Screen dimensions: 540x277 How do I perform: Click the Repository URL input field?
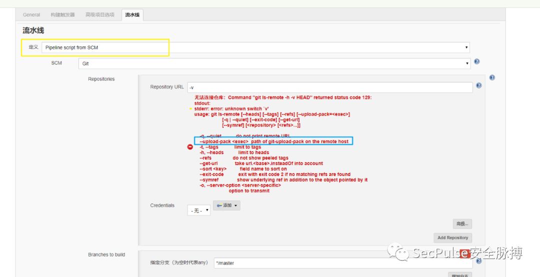pyautogui.click(x=330, y=87)
